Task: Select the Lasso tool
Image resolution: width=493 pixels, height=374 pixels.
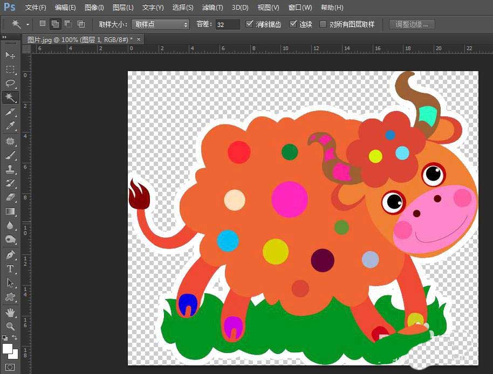Action: (10, 84)
